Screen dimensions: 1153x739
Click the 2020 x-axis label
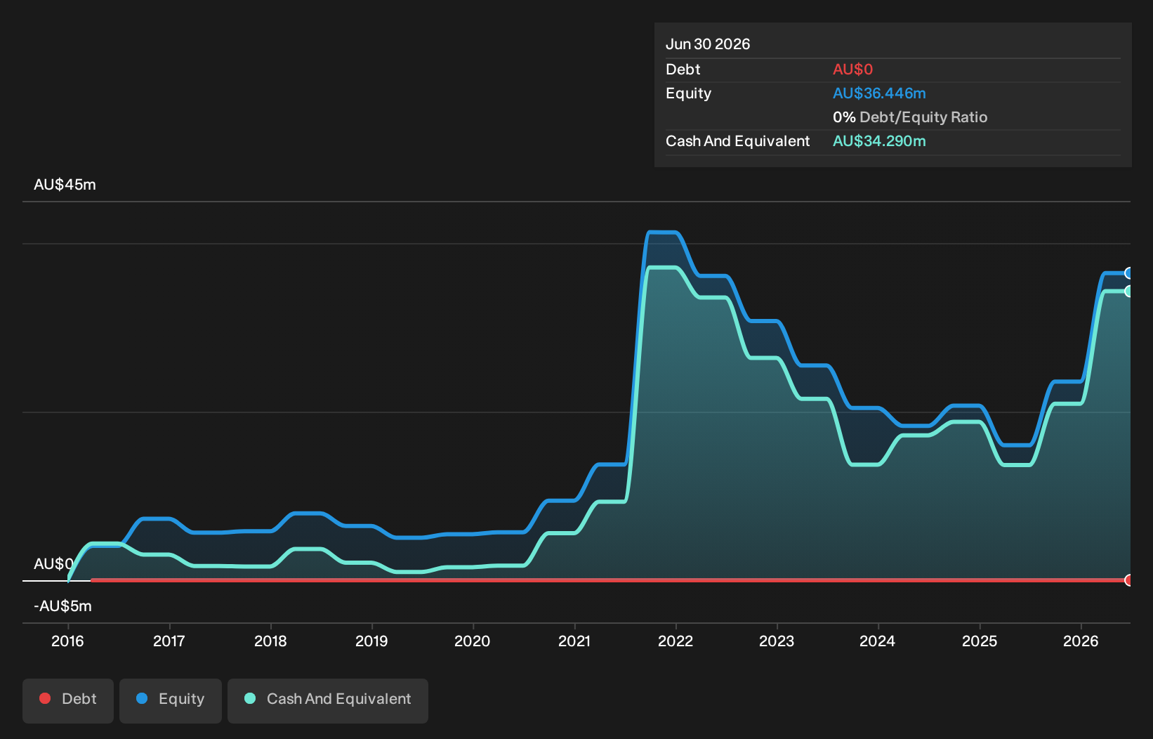(473, 641)
